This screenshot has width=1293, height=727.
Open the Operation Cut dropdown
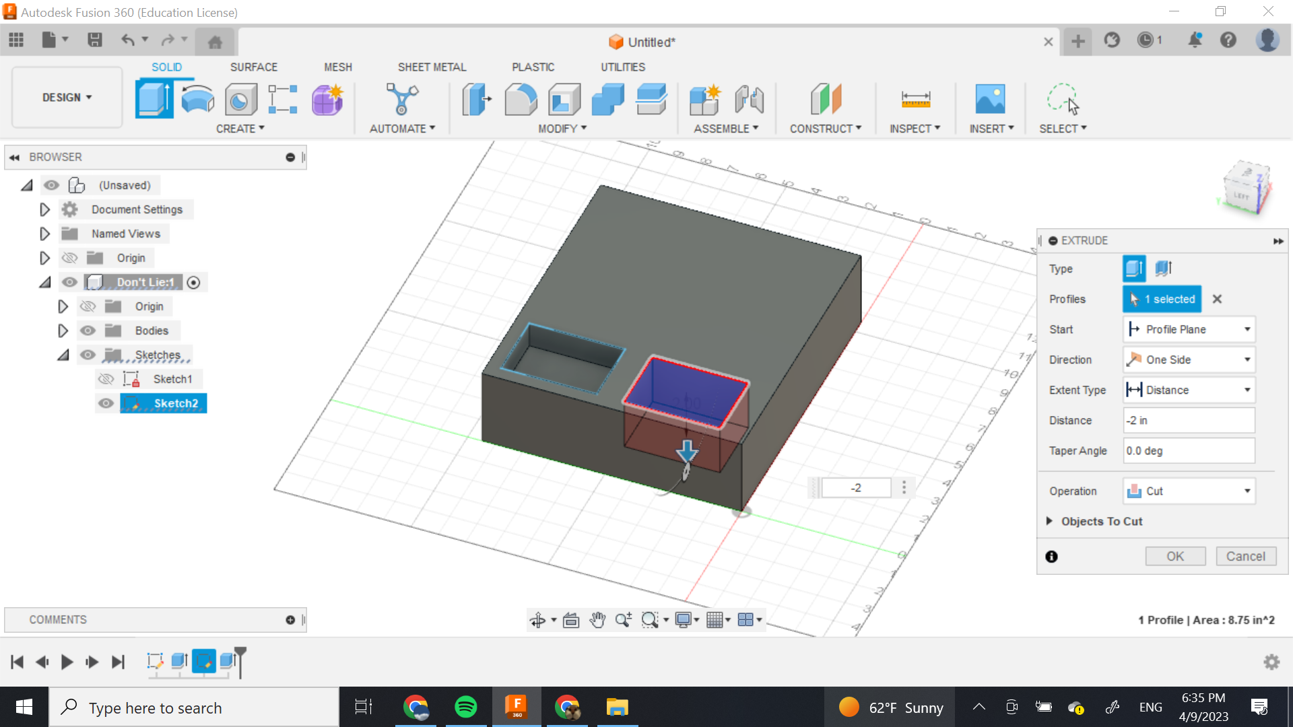coord(1189,491)
